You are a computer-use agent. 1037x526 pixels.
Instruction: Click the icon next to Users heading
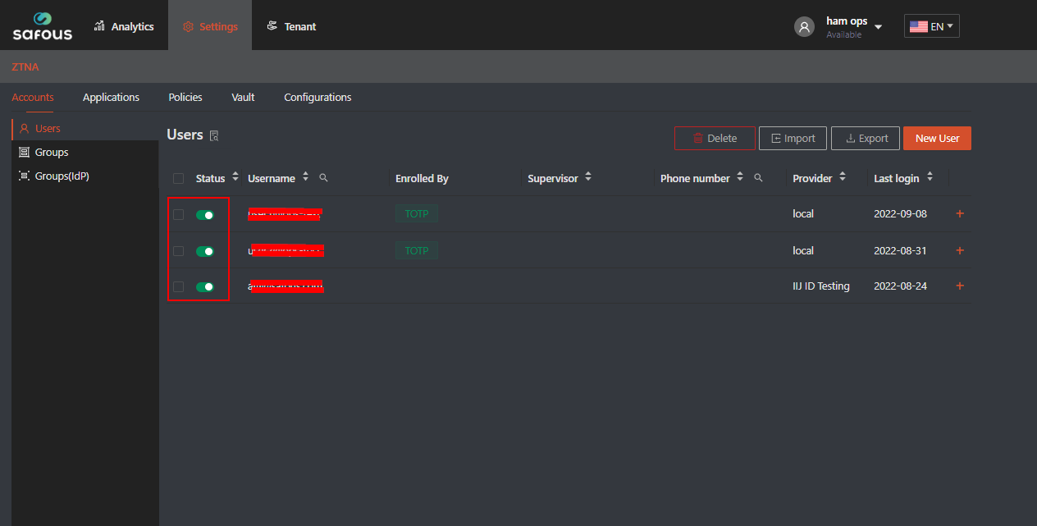(214, 136)
